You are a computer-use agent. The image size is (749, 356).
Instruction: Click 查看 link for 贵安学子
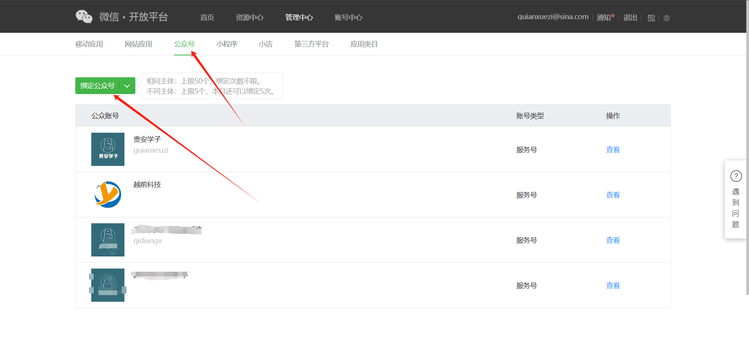click(612, 150)
